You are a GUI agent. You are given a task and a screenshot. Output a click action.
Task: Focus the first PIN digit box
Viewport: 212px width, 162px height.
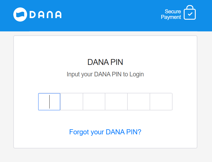[x=49, y=102]
